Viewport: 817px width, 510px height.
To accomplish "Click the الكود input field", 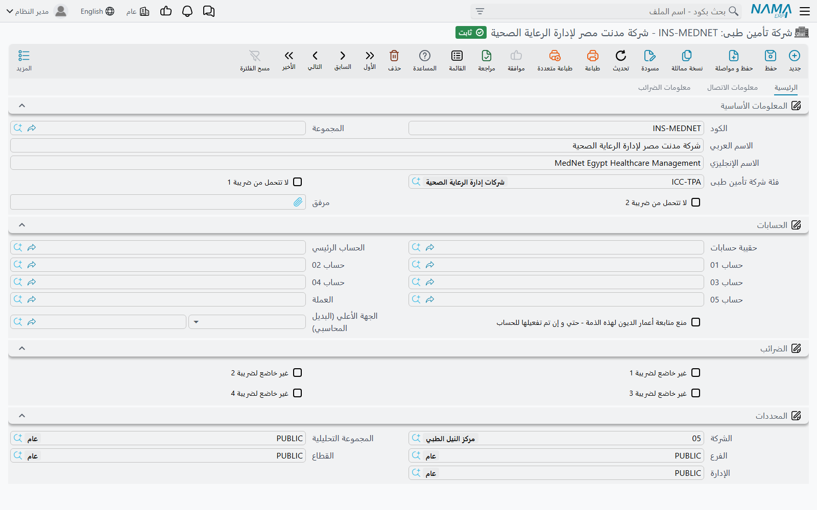I will 556,128.
